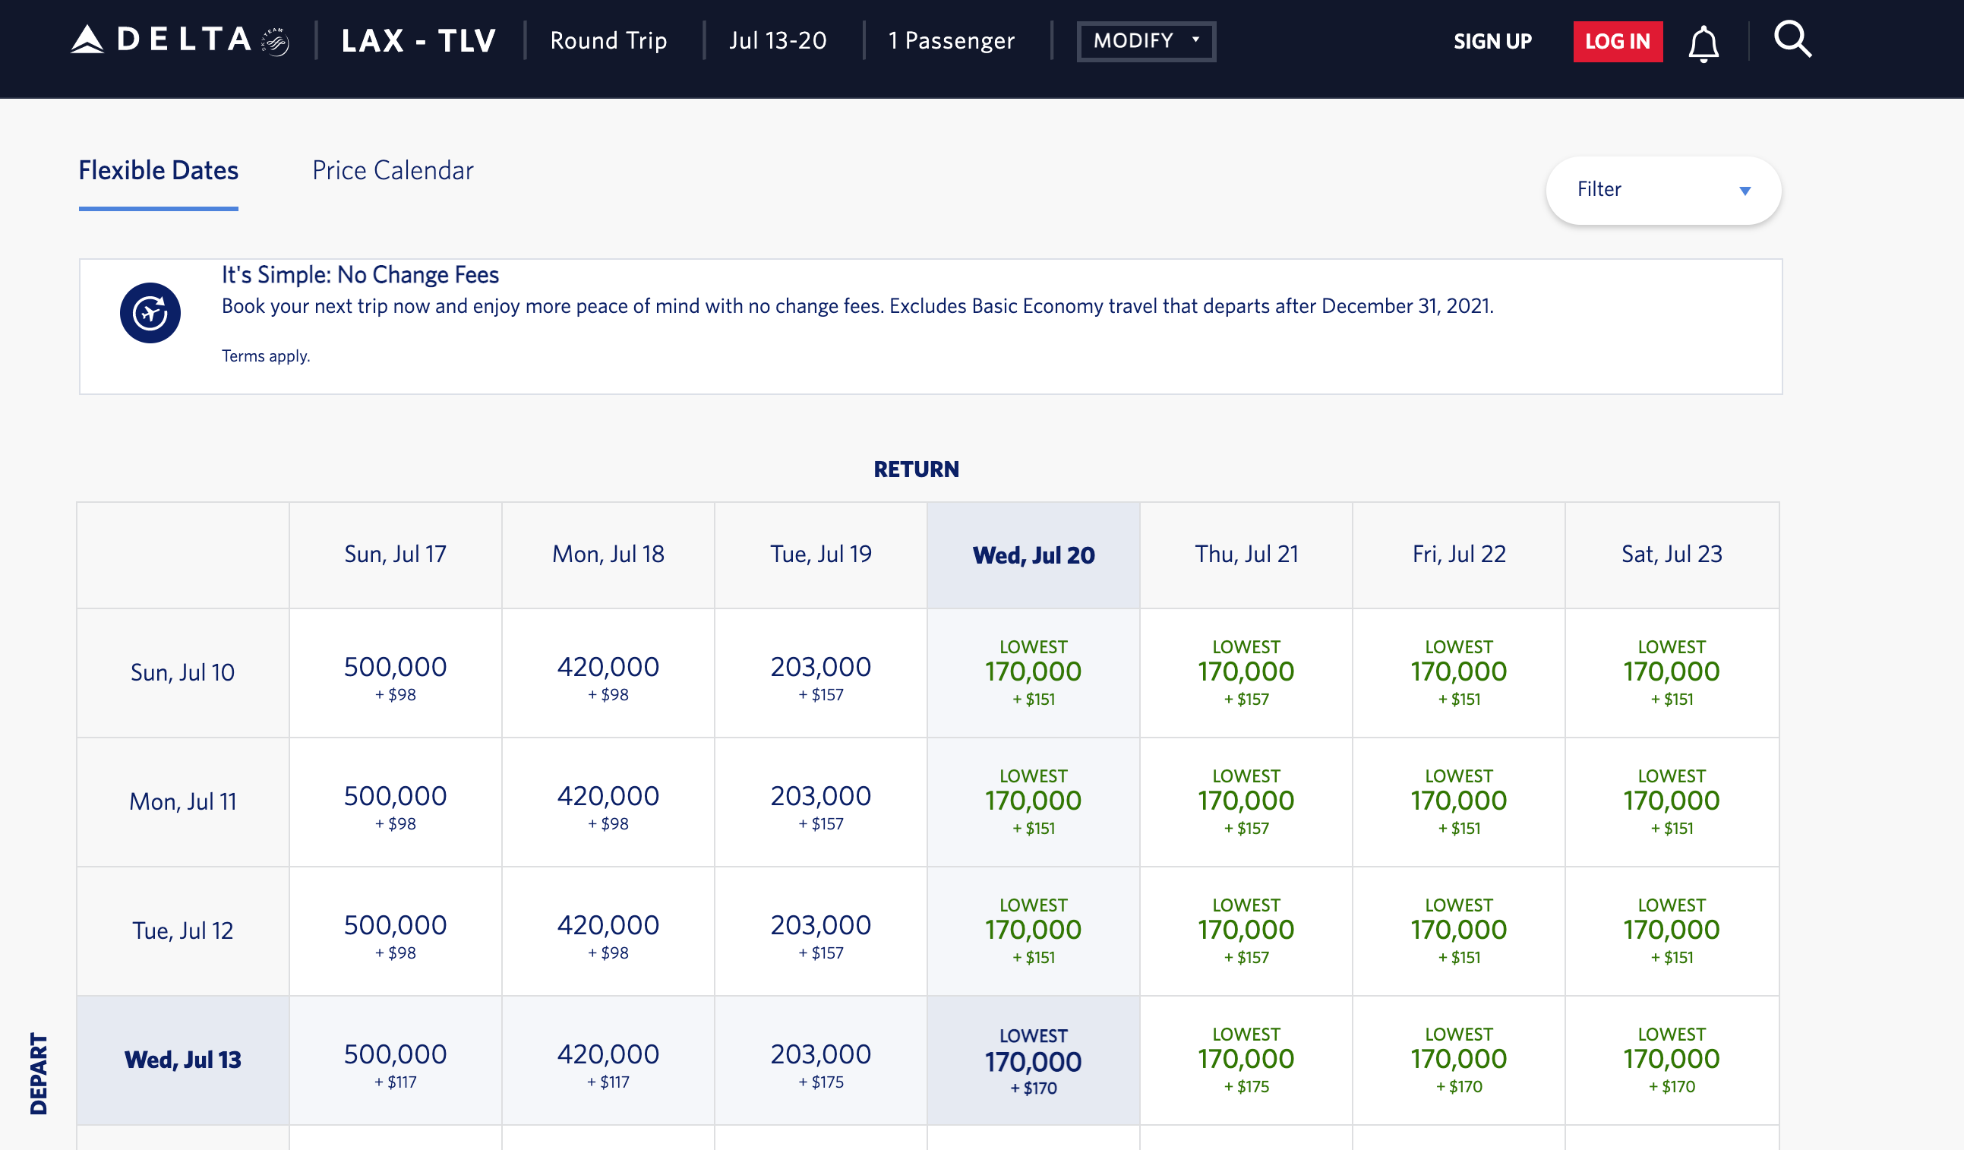1964x1150 pixels.
Task: Select Wed Jul 13 to Wed Jul 20 fare
Action: click(x=1033, y=1061)
